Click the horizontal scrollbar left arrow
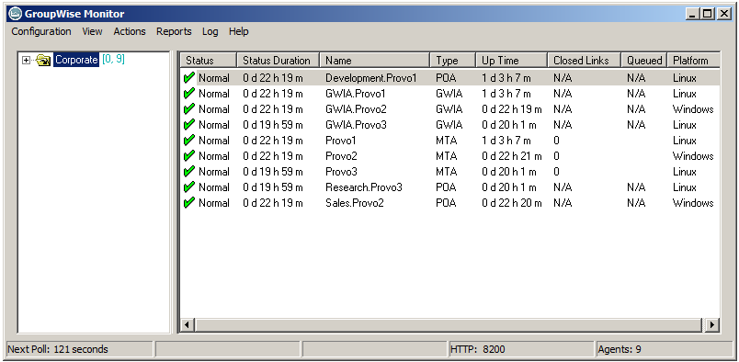The image size is (739, 362). [188, 324]
